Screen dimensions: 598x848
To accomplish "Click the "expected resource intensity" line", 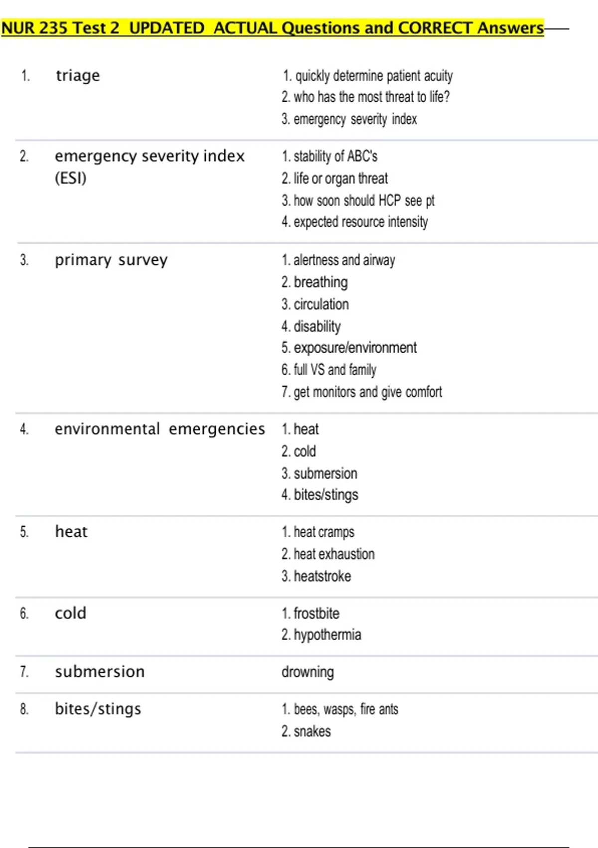I will click(360, 222).
